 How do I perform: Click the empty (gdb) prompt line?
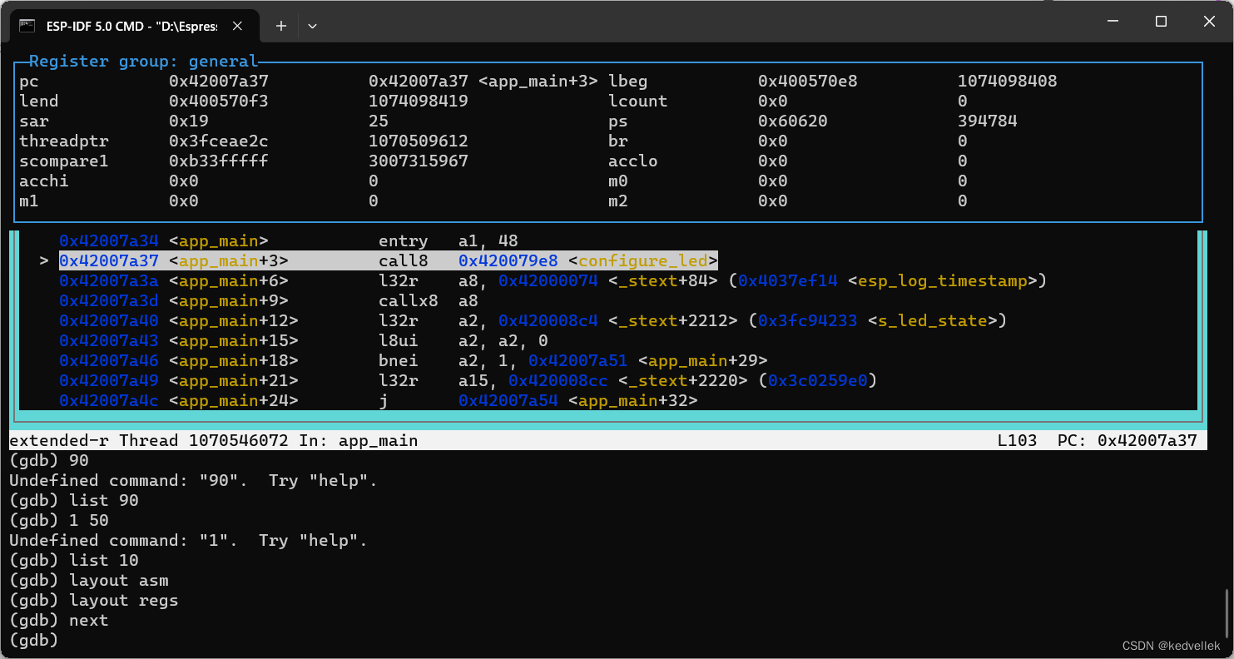tap(32, 640)
